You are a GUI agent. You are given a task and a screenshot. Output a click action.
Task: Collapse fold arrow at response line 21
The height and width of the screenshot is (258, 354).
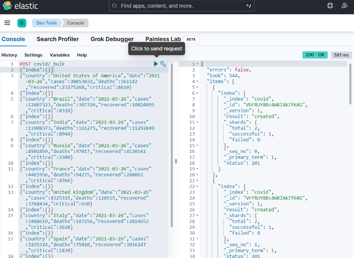tap(197, 181)
